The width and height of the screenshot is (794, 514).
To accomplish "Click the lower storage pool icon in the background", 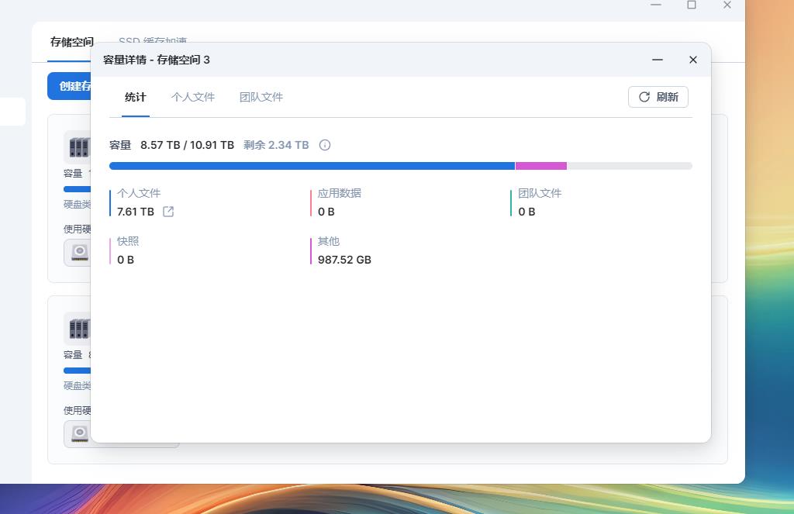I will 78,329.
